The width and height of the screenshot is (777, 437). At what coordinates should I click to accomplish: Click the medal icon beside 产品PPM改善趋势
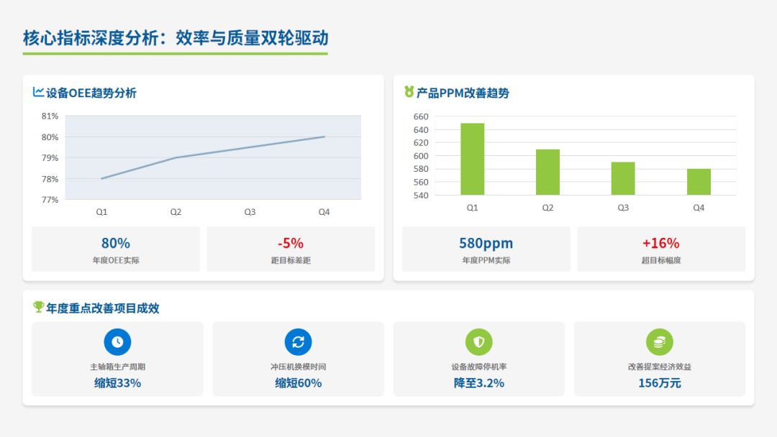click(409, 92)
